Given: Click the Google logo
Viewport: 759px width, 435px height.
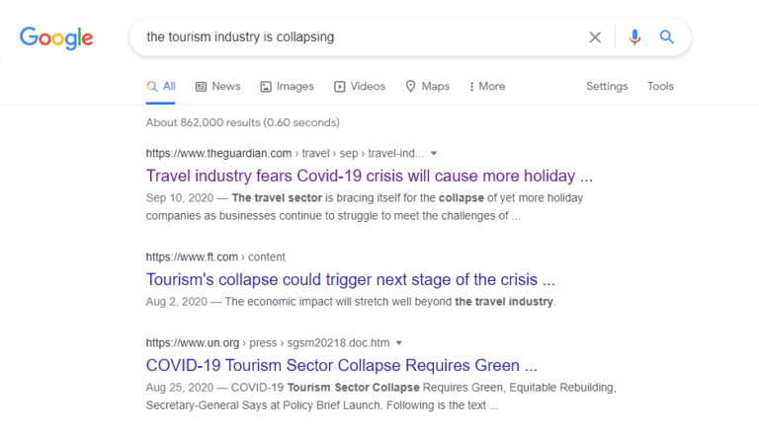Looking at the screenshot, I should pyautogui.click(x=56, y=37).
